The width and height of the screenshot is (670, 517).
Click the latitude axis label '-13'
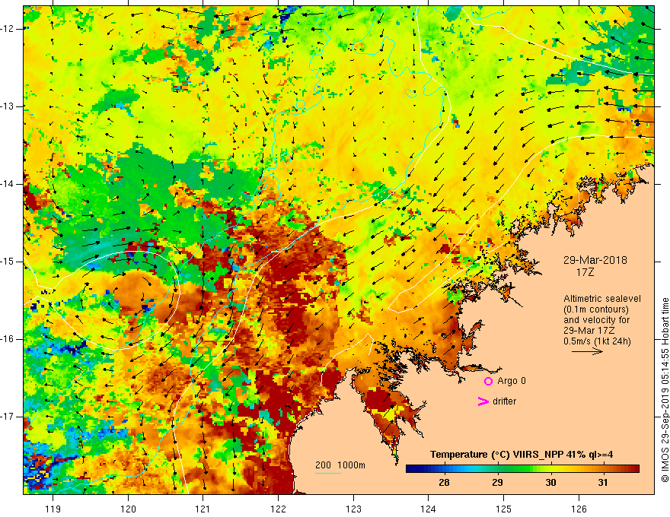click(8, 106)
